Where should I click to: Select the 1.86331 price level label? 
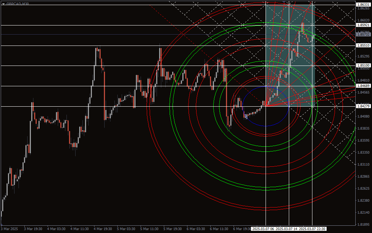(x=363, y=5)
